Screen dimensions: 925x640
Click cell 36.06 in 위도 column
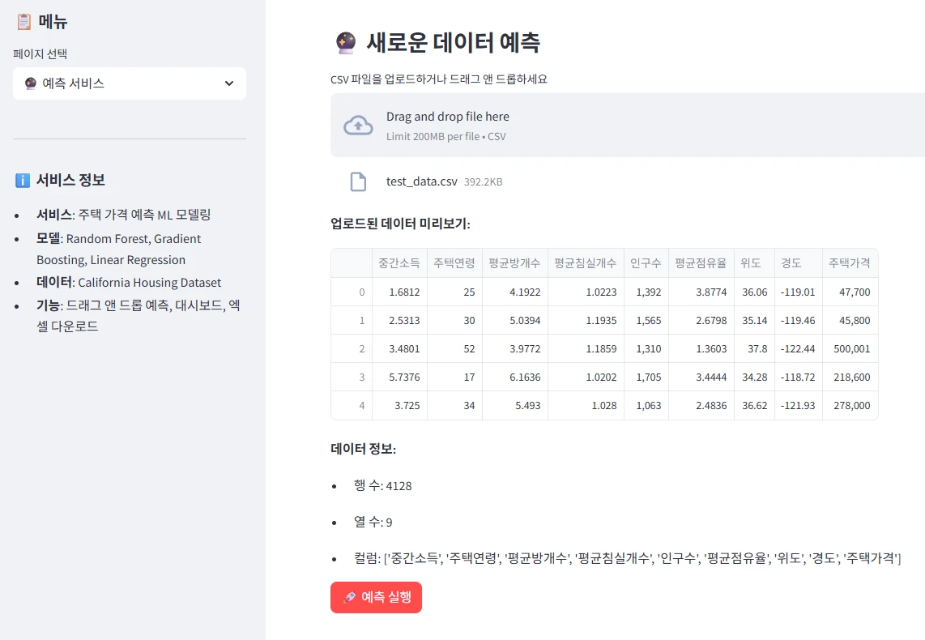click(x=755, y=292)
